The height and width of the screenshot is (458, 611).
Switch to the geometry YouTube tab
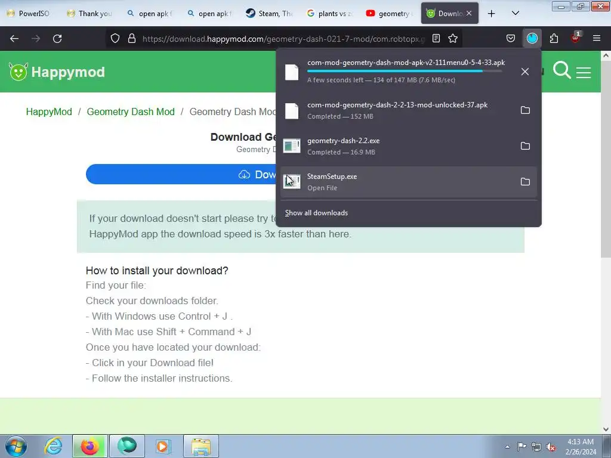pyautogui.click(x=389, y=13)
